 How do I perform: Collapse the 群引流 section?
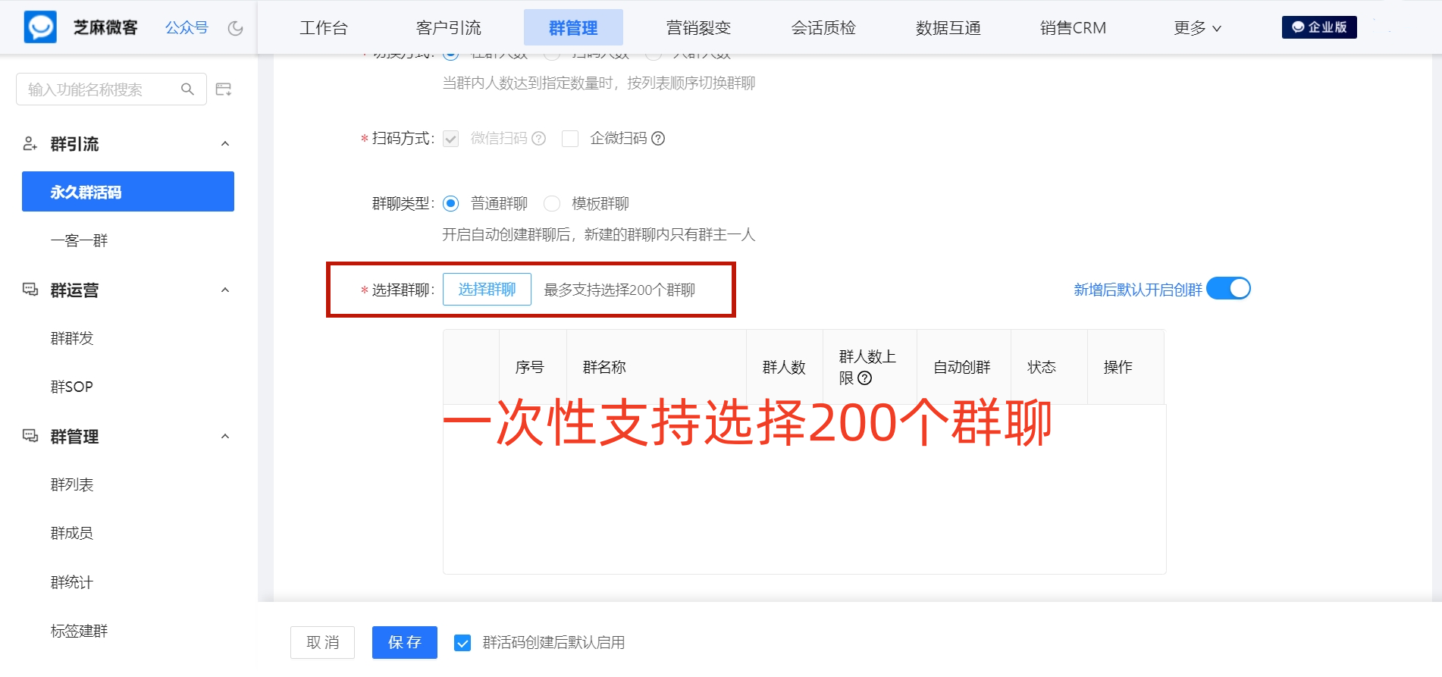[x=225, y=143]
